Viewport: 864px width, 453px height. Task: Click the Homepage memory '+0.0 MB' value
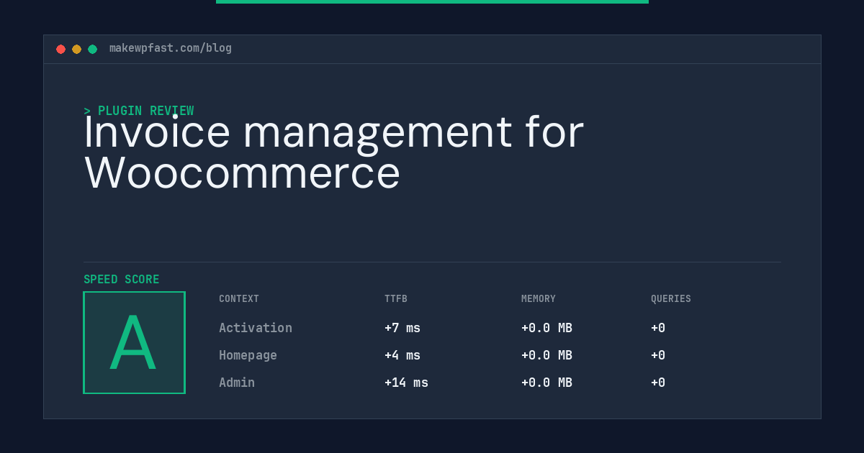pos(546,355)
